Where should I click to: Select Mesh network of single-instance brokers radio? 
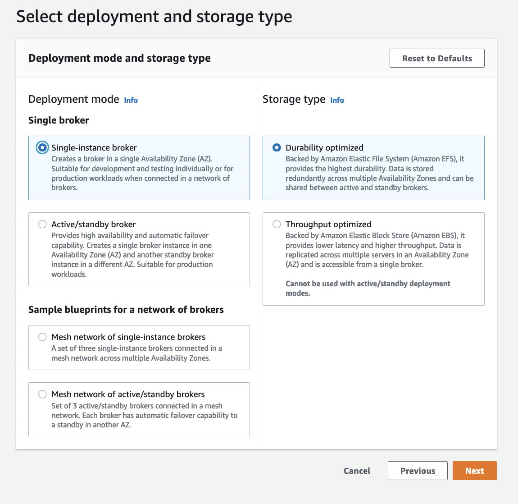coord(42,337)
